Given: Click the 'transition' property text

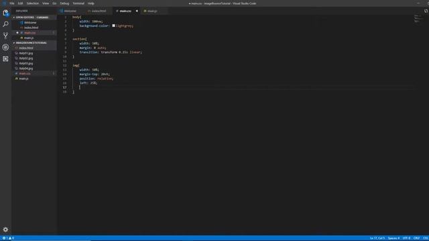Looking at the screenshot, I should click(x=88, y=52).
